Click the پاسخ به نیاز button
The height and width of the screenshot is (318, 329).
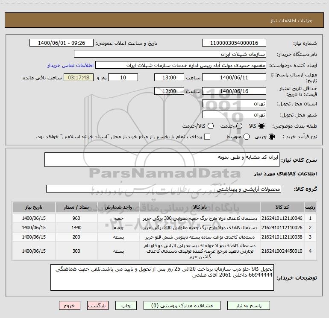click(x=249, y=306)
